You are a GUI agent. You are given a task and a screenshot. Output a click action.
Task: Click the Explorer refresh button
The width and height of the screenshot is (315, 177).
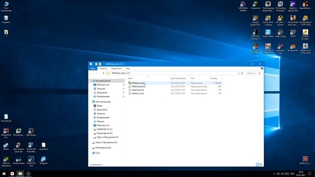coord(242,73)
